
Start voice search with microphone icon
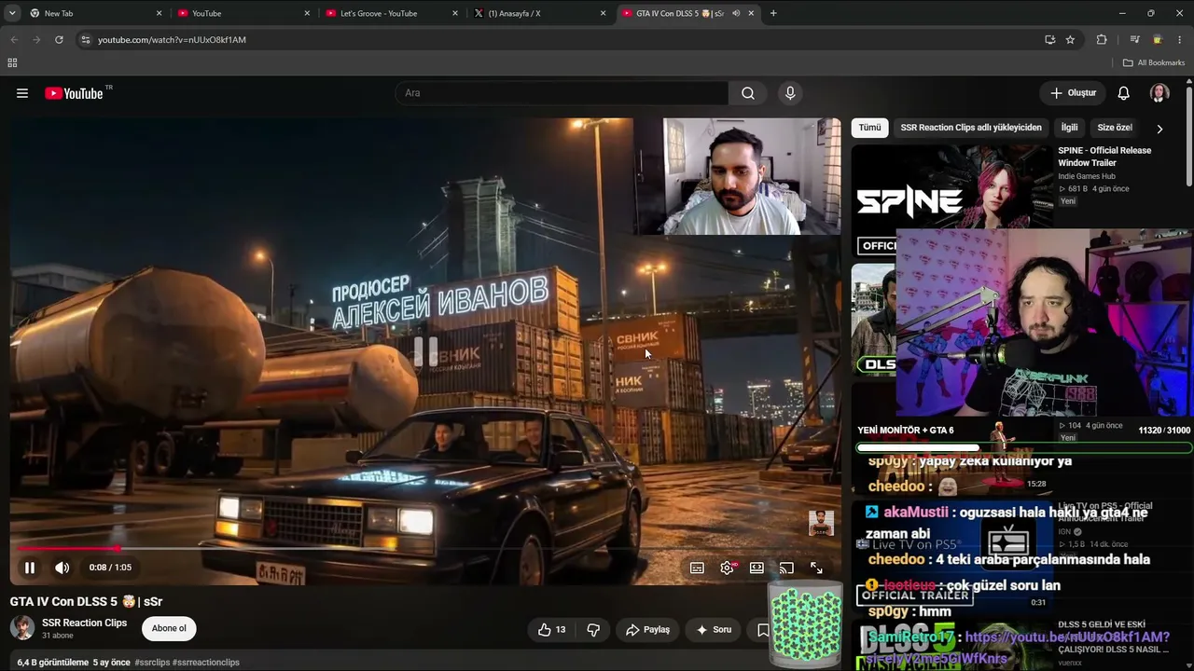click(x=790, y=93)
